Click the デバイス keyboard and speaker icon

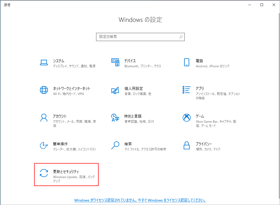115,62
